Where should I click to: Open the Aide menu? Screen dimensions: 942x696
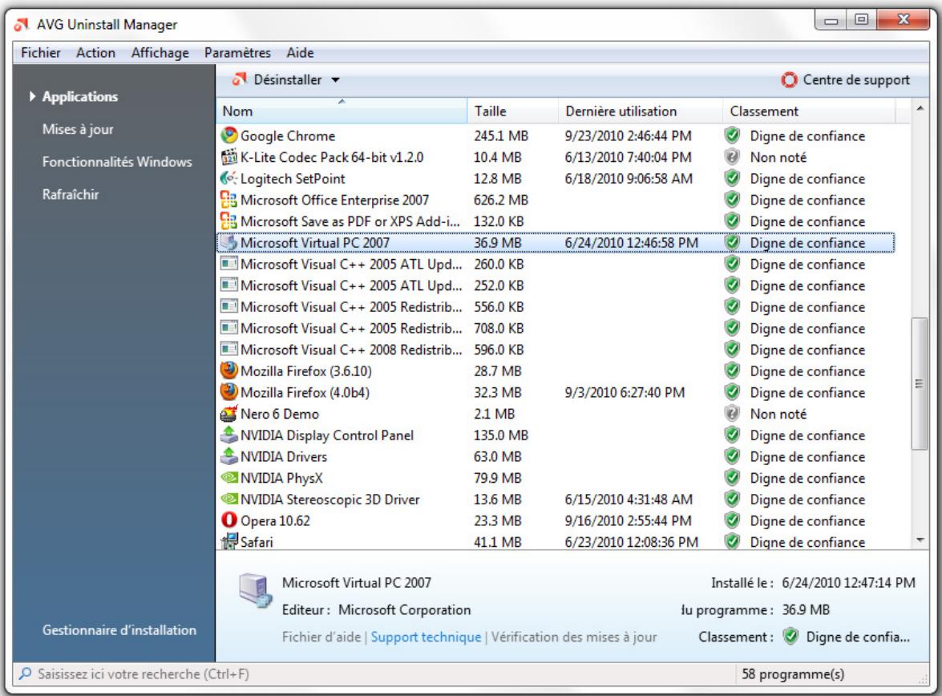click(300, 53)
